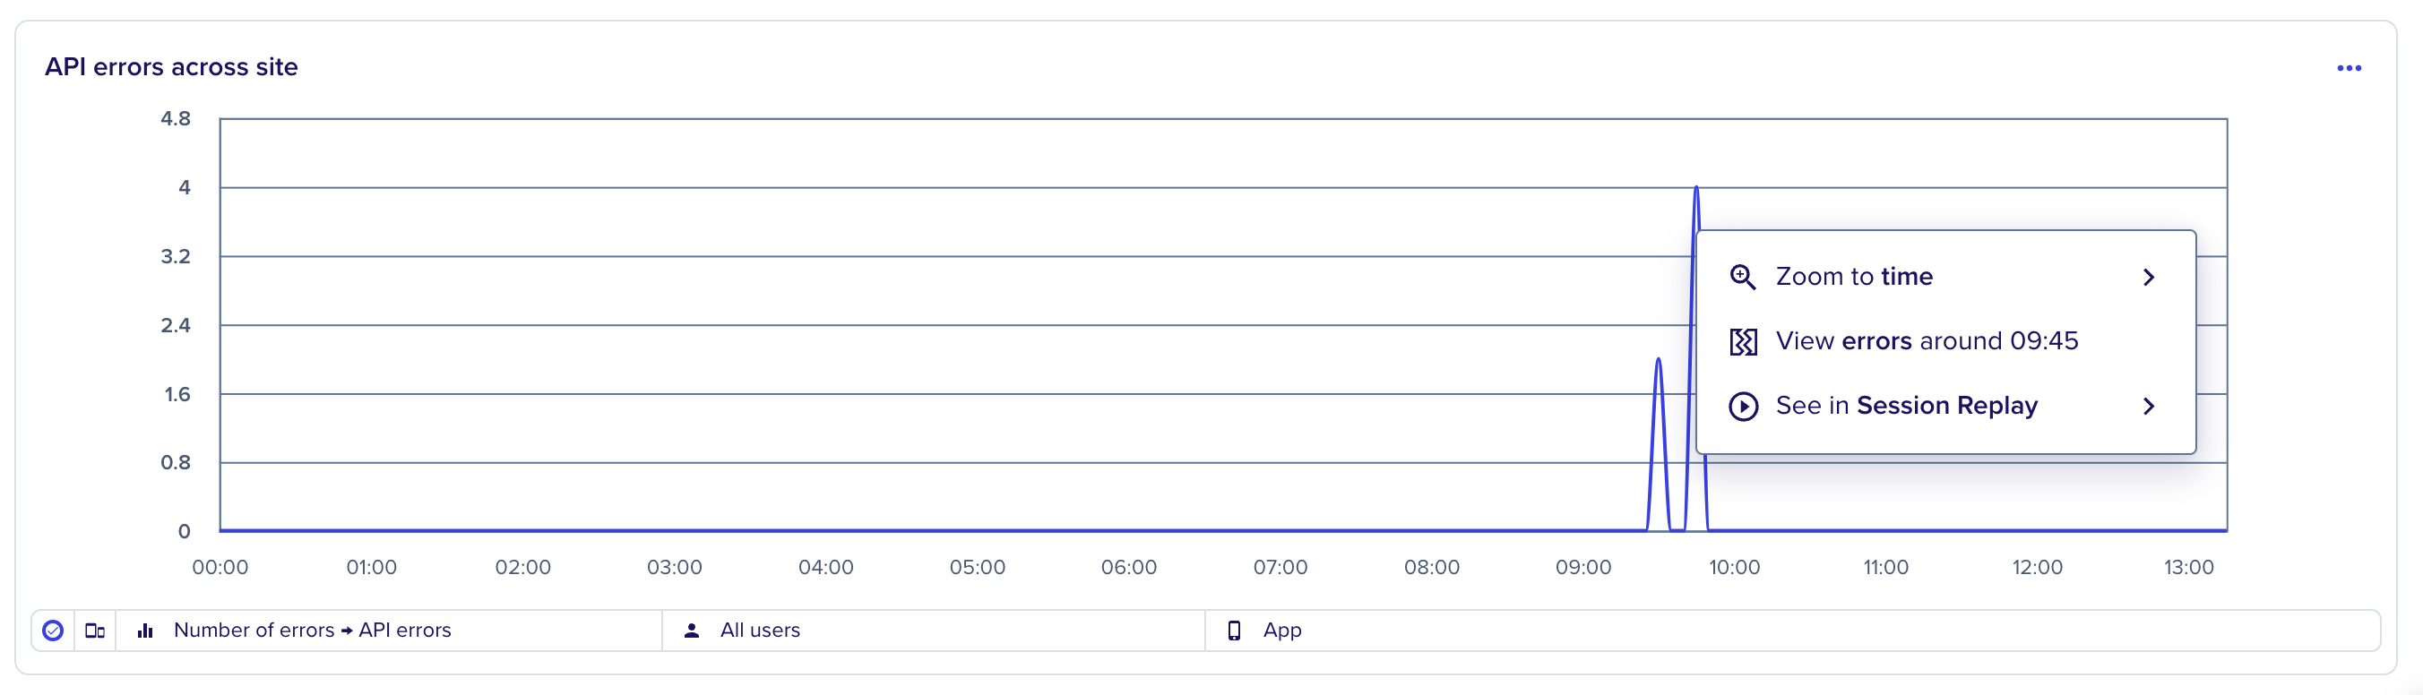Click the devices comparison icon
The height and width of the screenshot is (695, 2423).
coord(95,631)
